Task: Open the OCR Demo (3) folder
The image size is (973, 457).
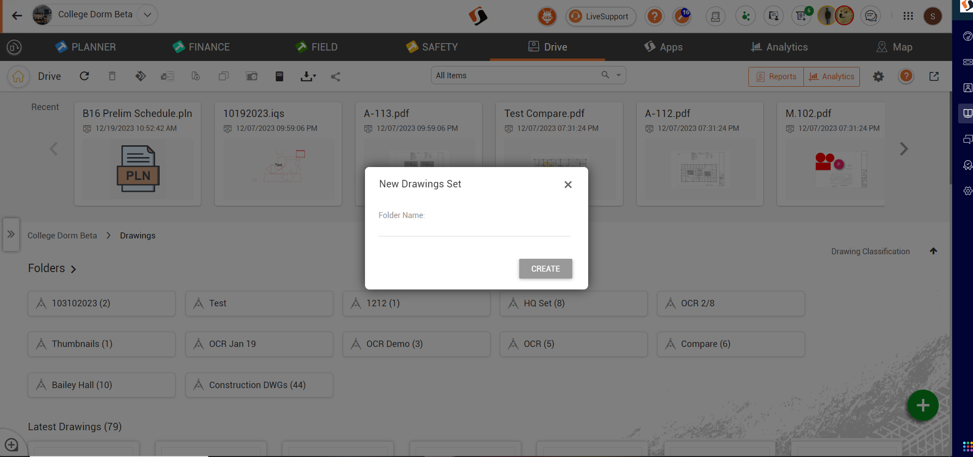Action: (x=416, y=344)
